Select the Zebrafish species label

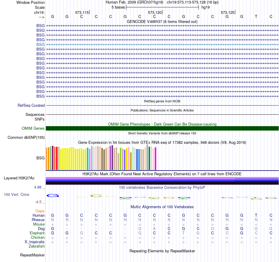point(37,246)
